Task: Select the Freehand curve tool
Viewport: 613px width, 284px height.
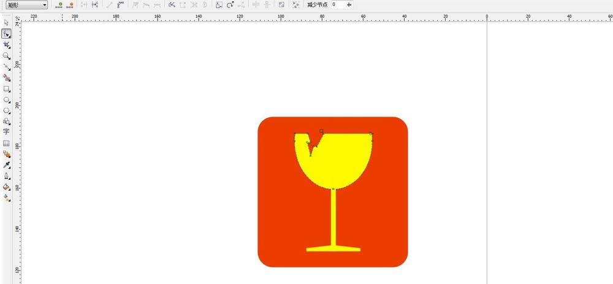Action: pos(6,67)
